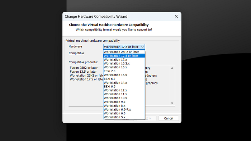Pick Workstation 11.x in dropdown list
The image size is (251, 141).
coord(124,94)
